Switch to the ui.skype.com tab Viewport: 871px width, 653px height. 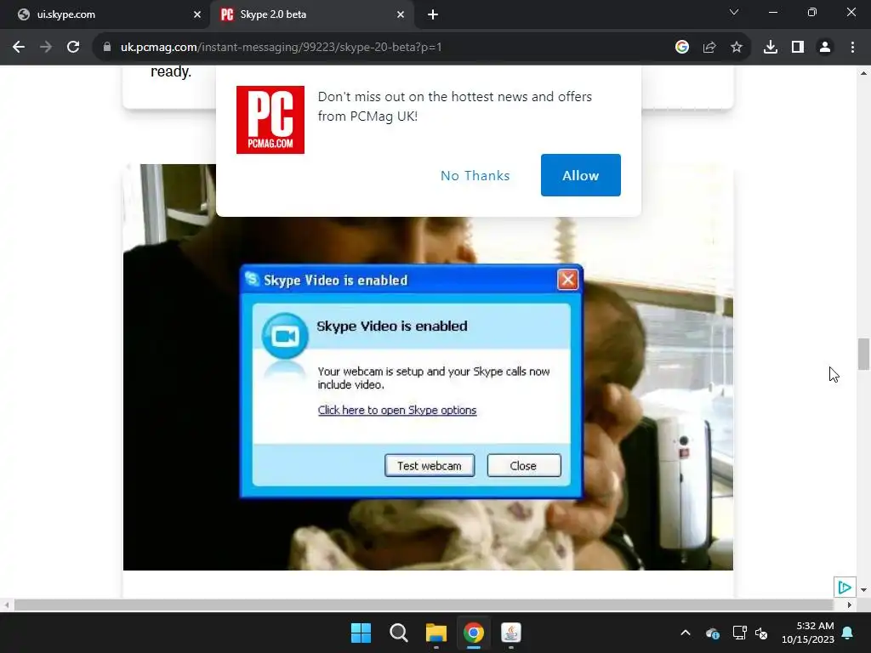point(105,14)
